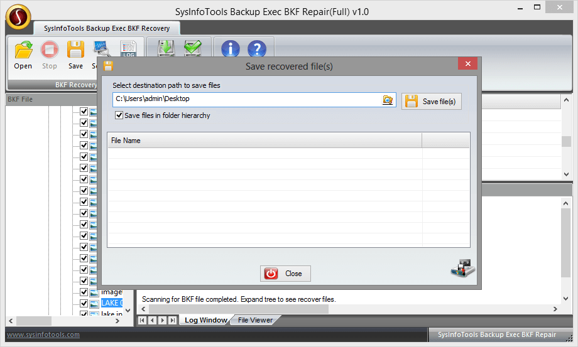This screenshot has height=347, width=578.
Task: Click the log window's vertical scroll-down arrow
Action: click(566, 299)
